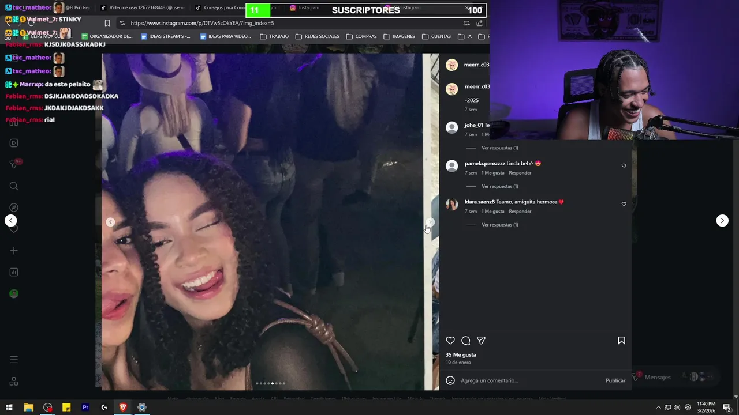739x415 pixels.
Task: Open the Windows notification center
Action: pyautogui.click(x=727, y=408)
